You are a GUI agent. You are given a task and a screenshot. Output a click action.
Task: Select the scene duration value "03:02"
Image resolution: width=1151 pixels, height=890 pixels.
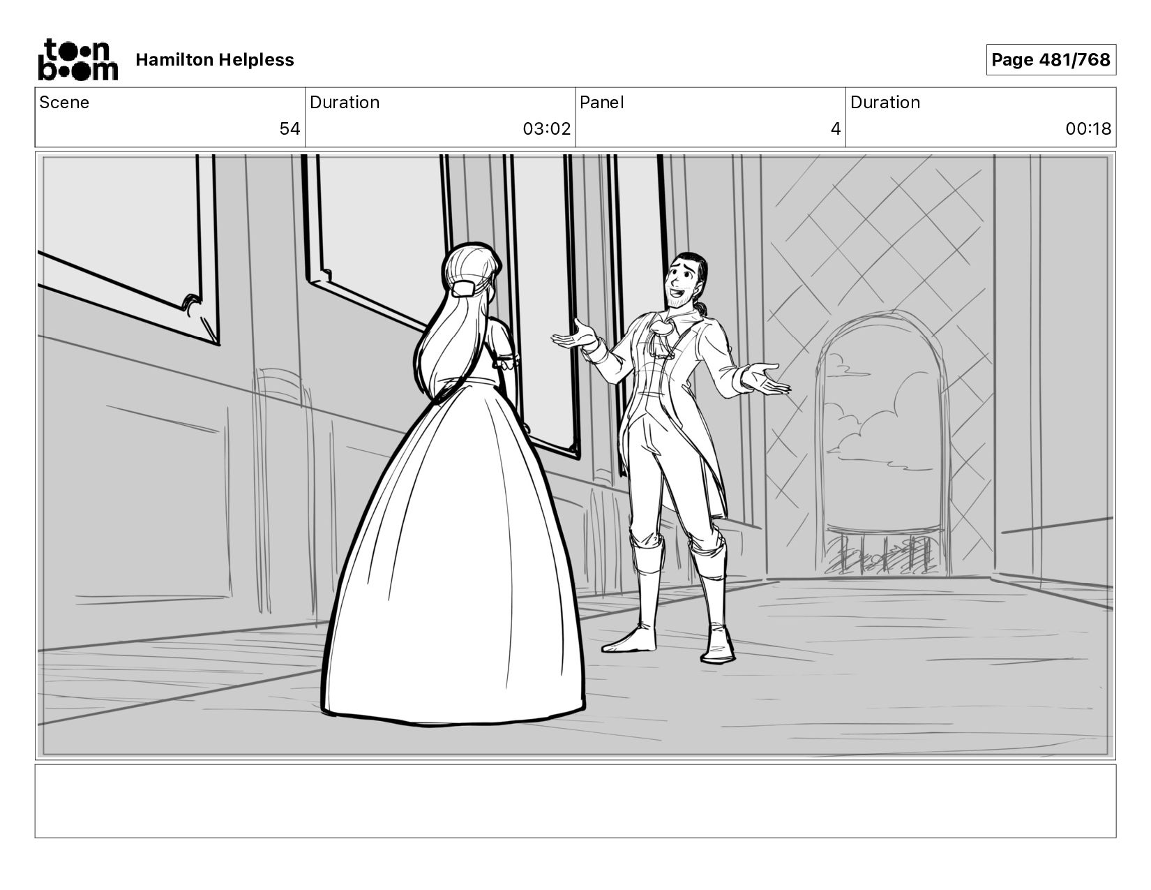pos(547,129)
